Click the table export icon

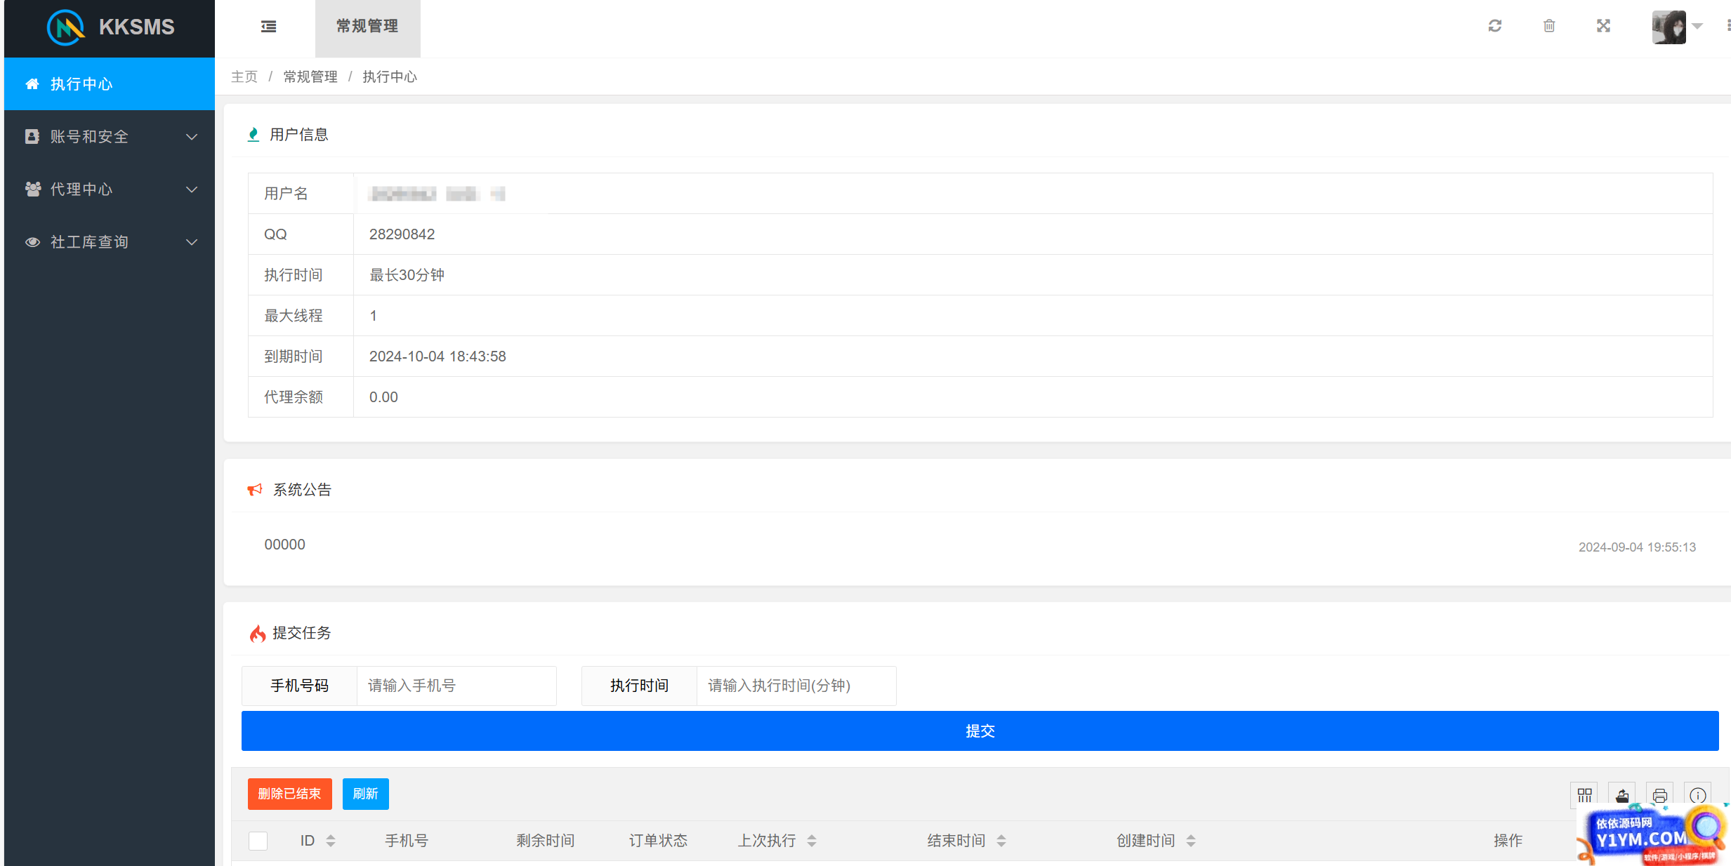click(1622, 795)
